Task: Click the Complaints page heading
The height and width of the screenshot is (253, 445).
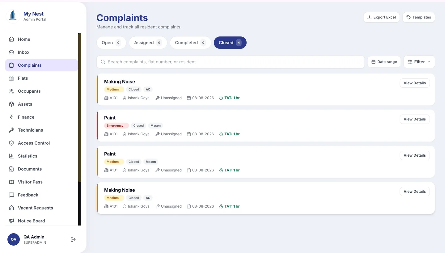Action: point(122,18)
